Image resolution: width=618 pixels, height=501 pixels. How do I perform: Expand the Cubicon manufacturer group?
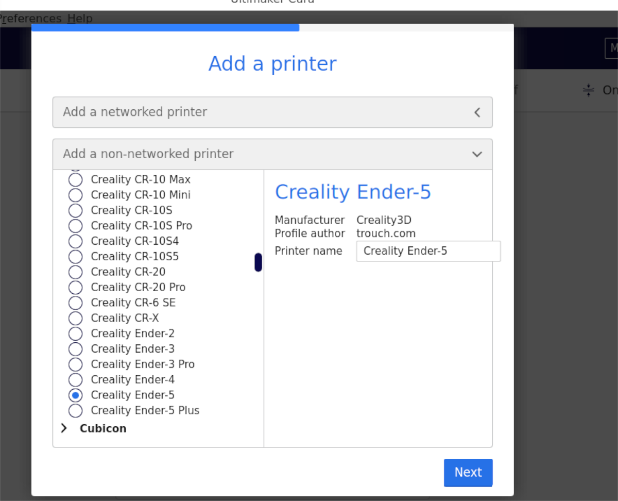[64, 428]
